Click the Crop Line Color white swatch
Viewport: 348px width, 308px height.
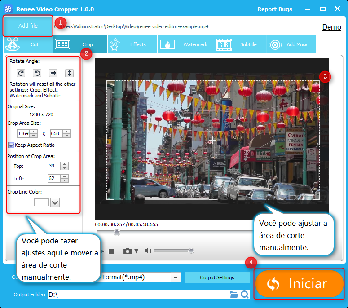click(x=41, y=202)
